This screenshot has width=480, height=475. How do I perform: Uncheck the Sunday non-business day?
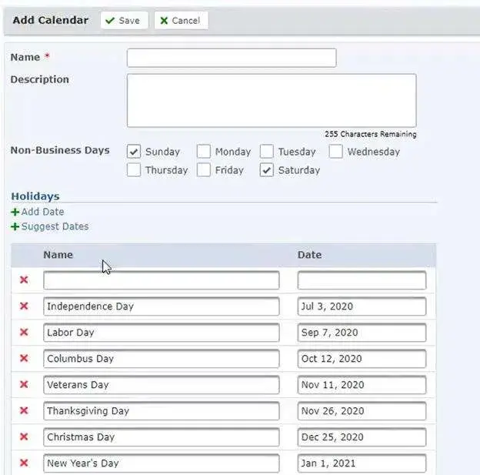(x=134, y=152)
